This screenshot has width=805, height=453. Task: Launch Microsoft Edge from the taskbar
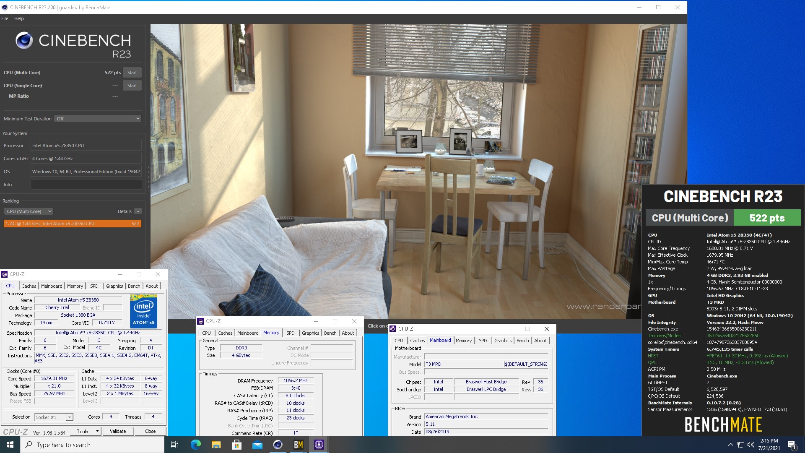point(195,445)
